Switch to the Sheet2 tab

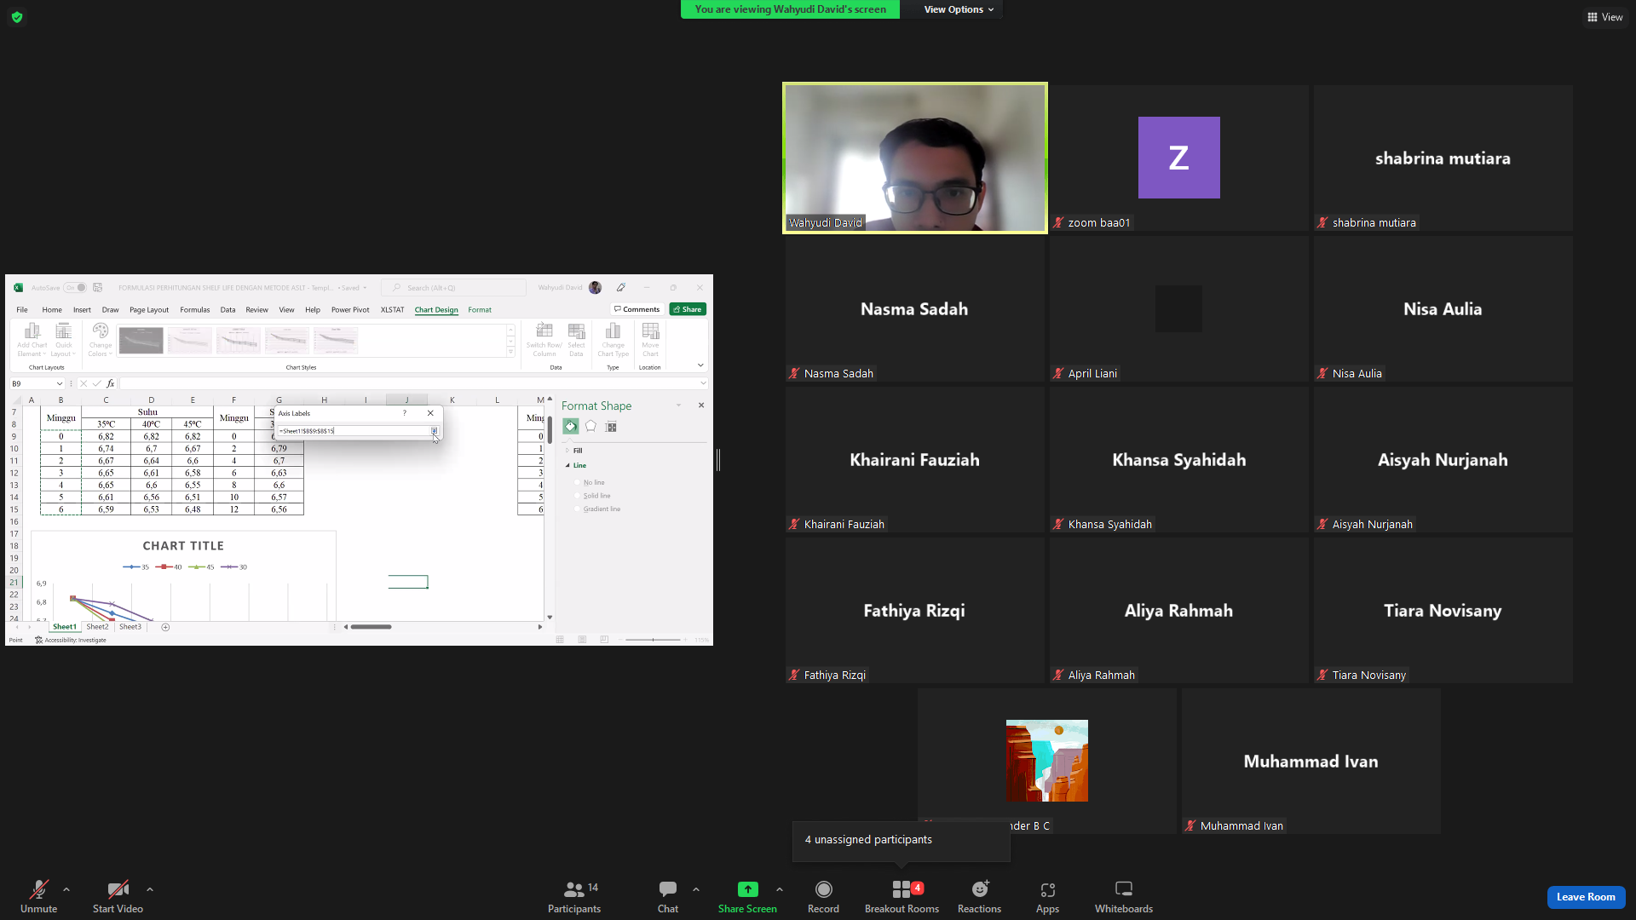tap(97, 627)
